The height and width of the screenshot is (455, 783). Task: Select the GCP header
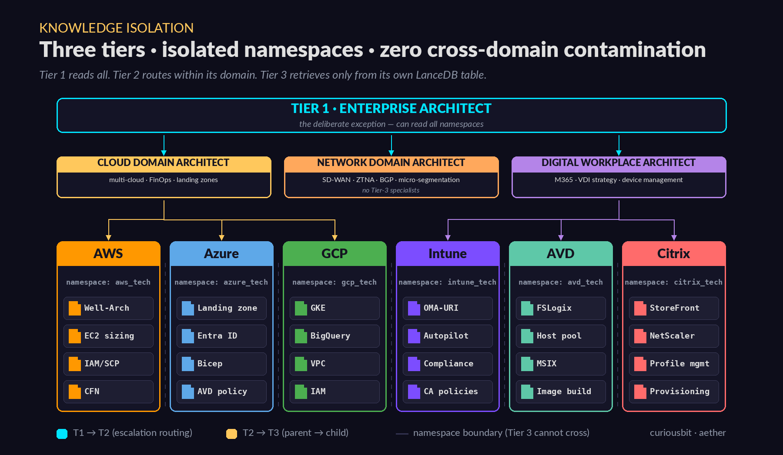335,253
